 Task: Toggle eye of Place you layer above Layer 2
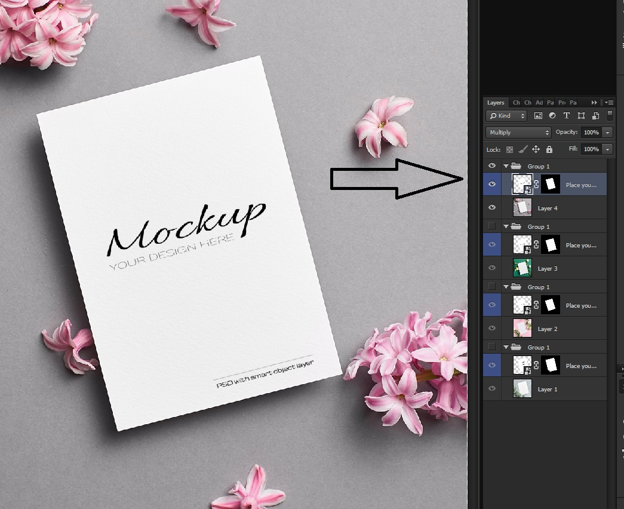pyautogui.click(x=492, y=305)
